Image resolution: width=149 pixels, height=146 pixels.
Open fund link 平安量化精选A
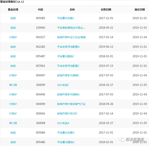pos(66,142)
